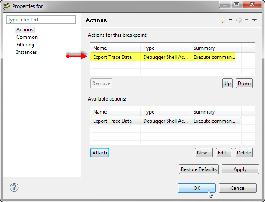
Task: Confirm the dialog with OK
Action: (x=196, y=188)
